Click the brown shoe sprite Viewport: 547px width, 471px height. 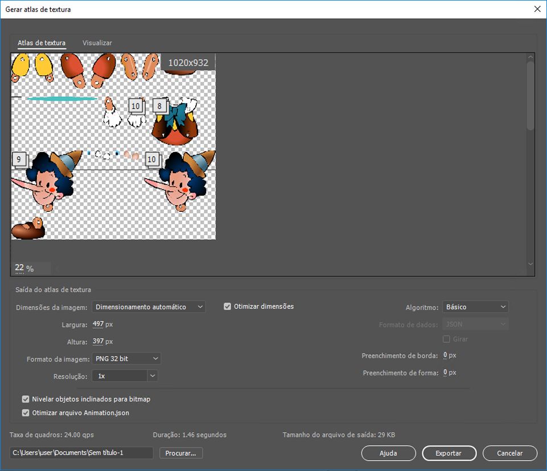[28, 228]
